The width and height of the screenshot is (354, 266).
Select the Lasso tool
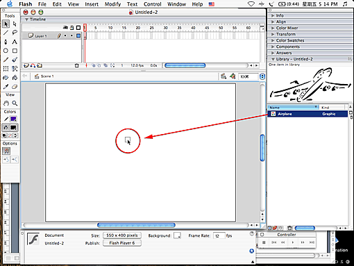[x=15, y=33]
